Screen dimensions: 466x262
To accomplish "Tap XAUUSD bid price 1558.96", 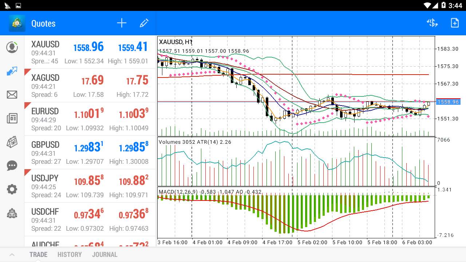I will point(88,47).
